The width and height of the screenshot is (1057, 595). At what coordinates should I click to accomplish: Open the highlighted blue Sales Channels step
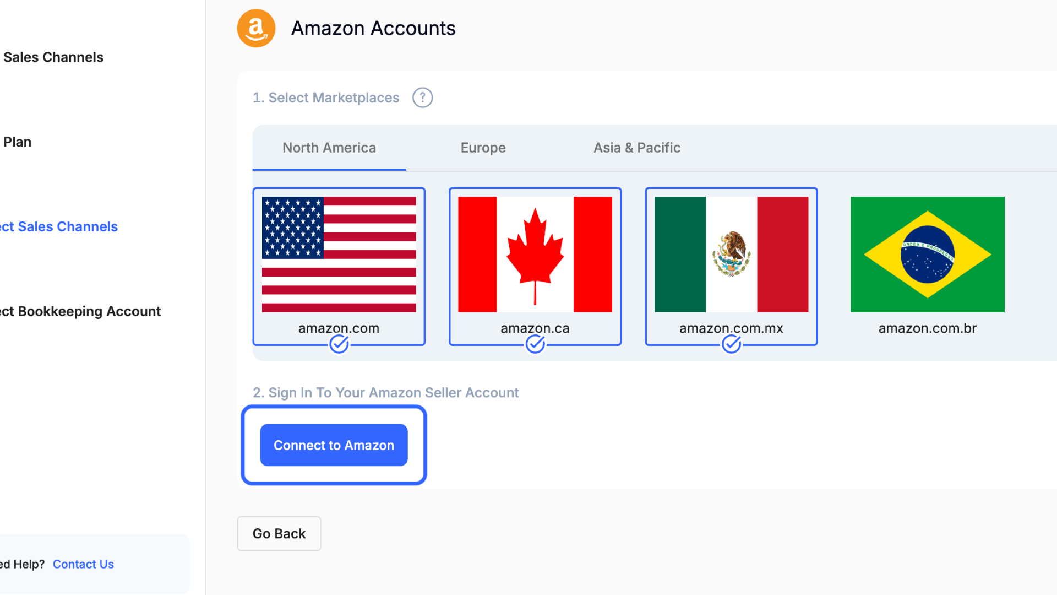pyautogui.click(x=59, y=227)
